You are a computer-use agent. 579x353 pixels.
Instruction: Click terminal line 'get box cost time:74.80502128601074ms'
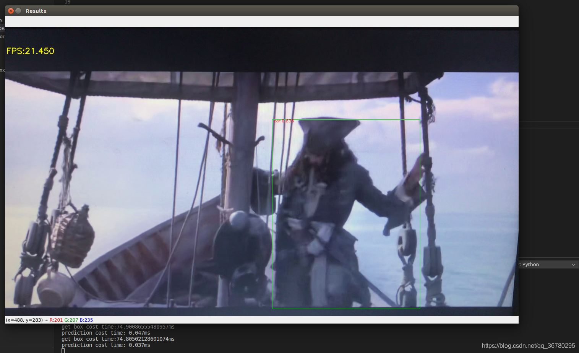coord(118,339)
